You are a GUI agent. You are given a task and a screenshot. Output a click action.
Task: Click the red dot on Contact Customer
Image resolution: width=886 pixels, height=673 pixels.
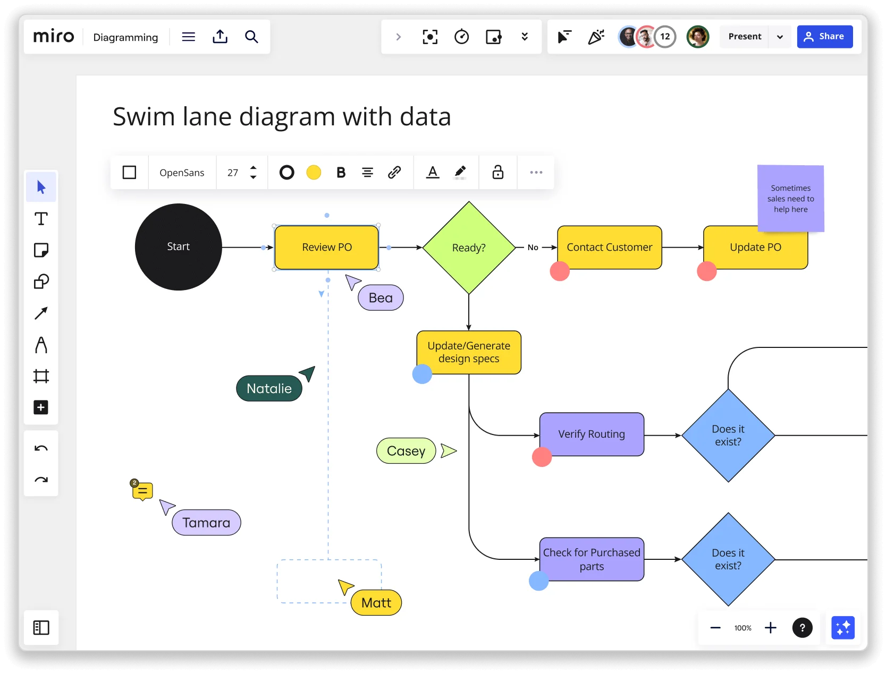click(560, 271)
